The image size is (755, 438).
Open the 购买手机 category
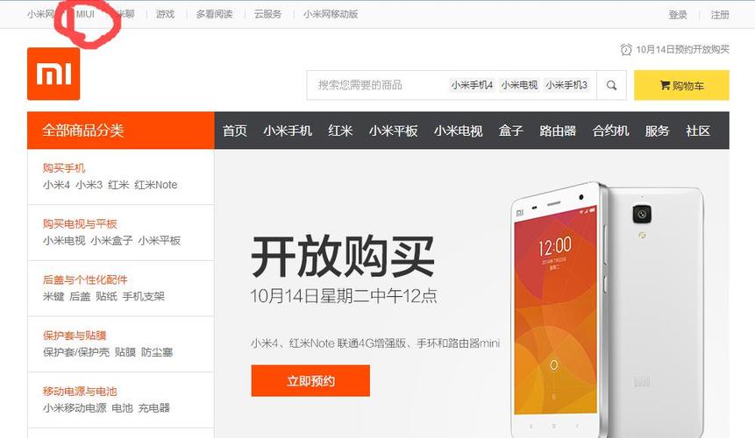(x=64, y=168)
